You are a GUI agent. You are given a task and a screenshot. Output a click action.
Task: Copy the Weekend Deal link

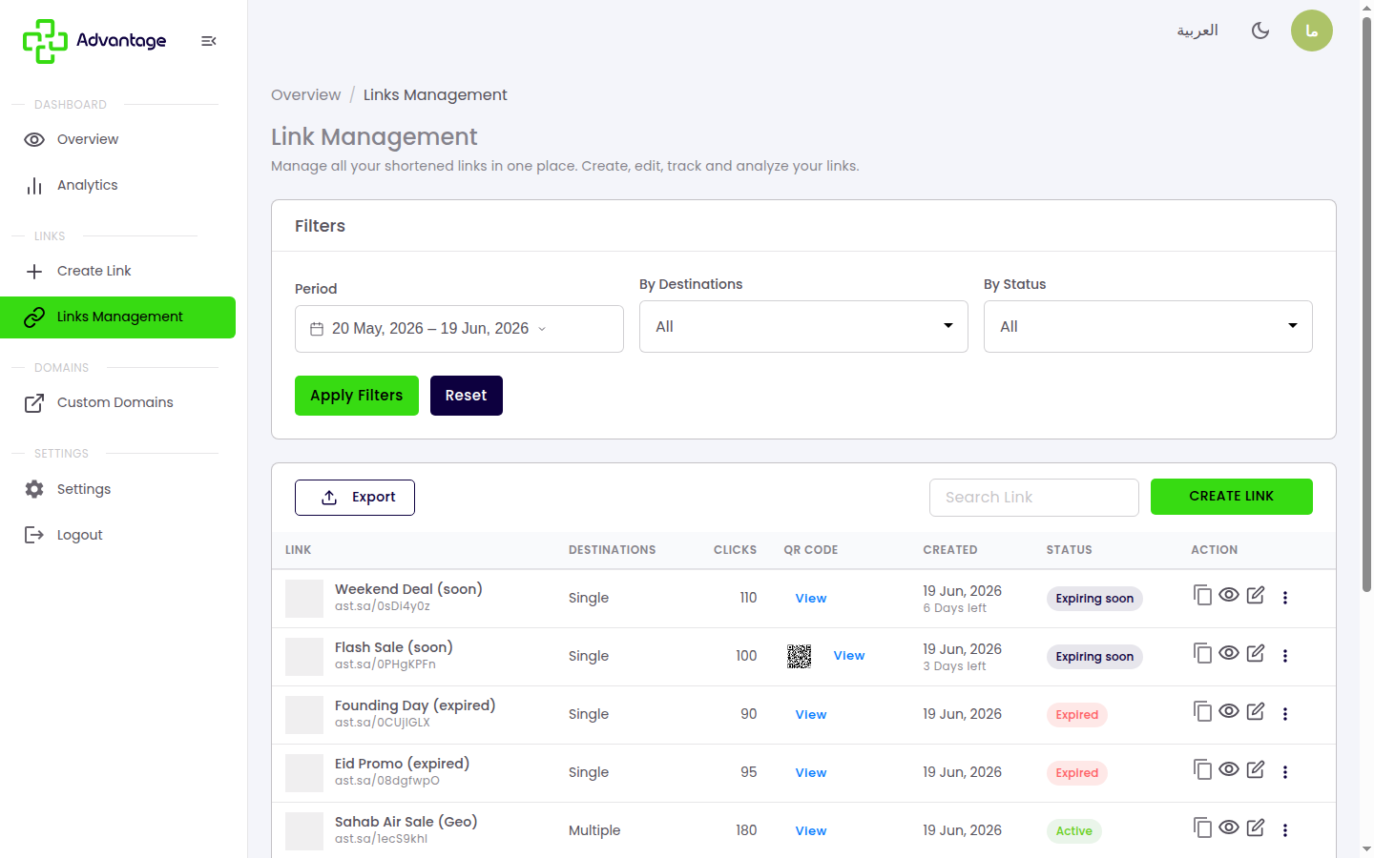point(1202,595)
